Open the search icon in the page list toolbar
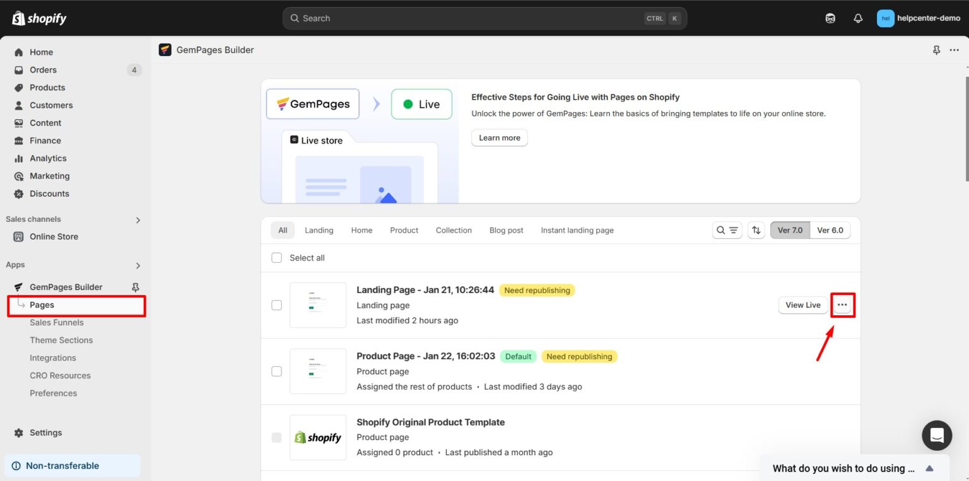 [x=721, y=230]
